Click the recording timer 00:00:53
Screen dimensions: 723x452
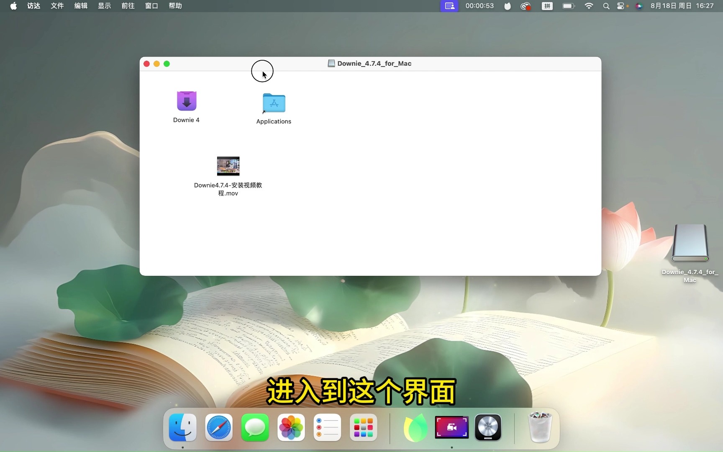click(x=479, y=6)
